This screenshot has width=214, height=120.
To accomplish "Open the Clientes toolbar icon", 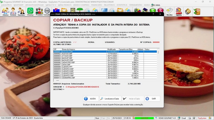I will click(x=6, y=11).
